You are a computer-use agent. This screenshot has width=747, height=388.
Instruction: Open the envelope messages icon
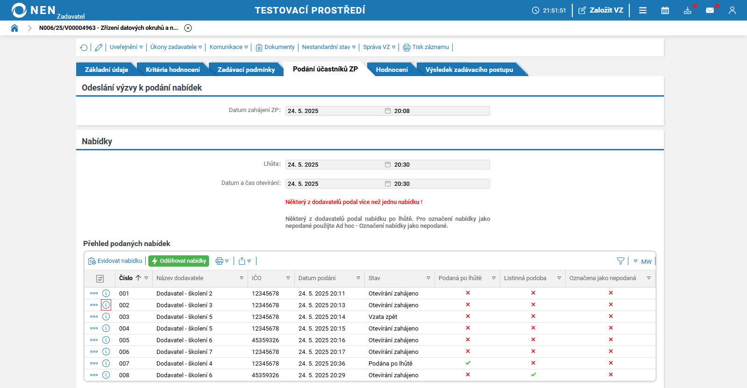coord(710,10)
